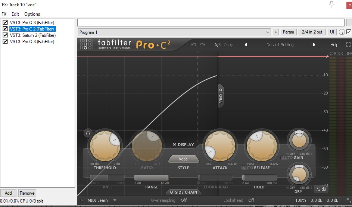The image size is (352, 207).
Task: Click the pin window icon
Action: pos(331,4)
